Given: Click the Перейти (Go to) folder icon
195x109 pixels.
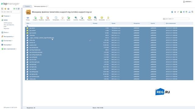Looking at the screenshot, I should 90,18.
